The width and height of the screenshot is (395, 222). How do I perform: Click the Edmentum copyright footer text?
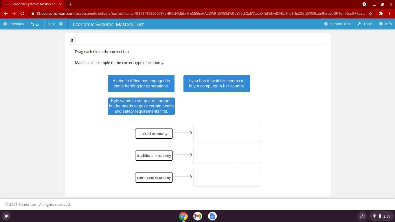[x=38, y=204]
